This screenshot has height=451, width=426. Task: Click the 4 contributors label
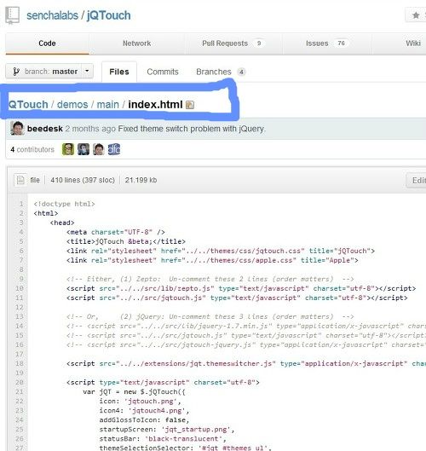[x=32, y=149]
